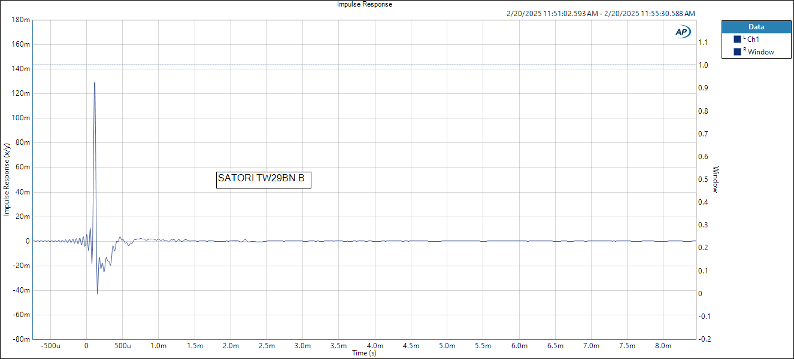794x359 pixels.
Task: Click the 500u tick on the time axis
Action: (x=122, y=346)
